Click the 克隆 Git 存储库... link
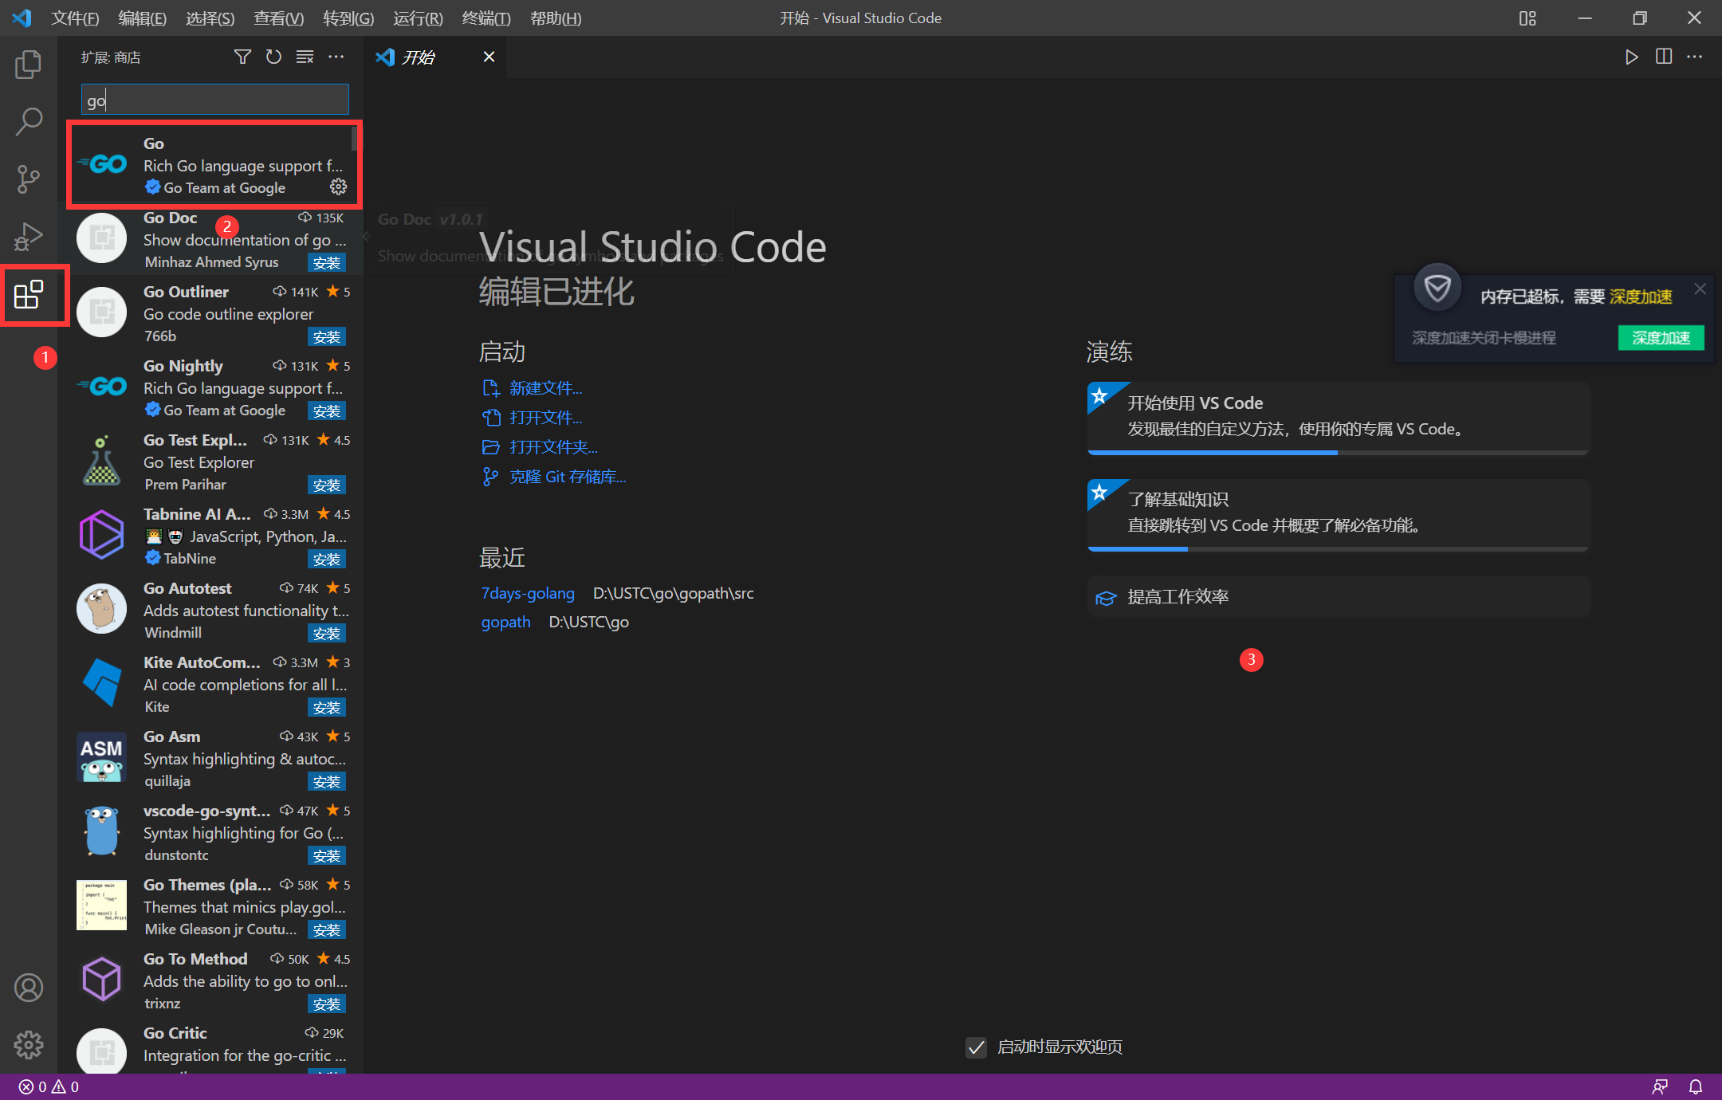This screenshot has width=1722, height=1100. pyautogui.click(x=568, y=477)
